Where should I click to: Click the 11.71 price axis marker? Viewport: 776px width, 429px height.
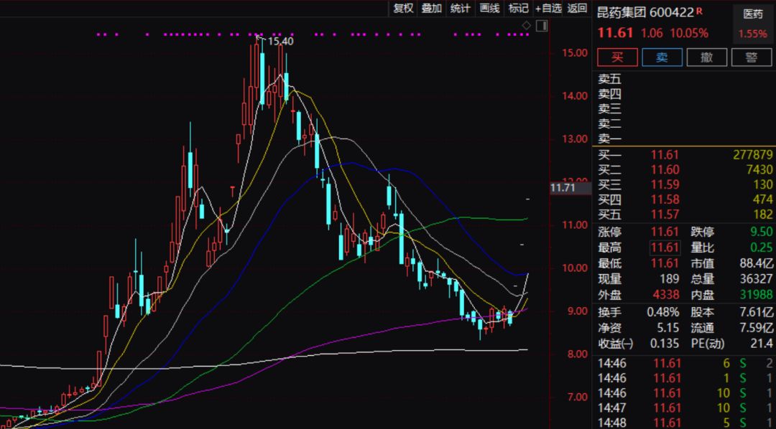pos(562,188)
